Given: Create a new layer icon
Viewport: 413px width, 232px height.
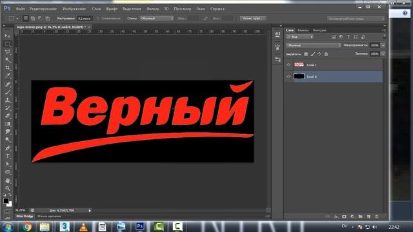Looking at the screenshot, I should tap(368, 217).
